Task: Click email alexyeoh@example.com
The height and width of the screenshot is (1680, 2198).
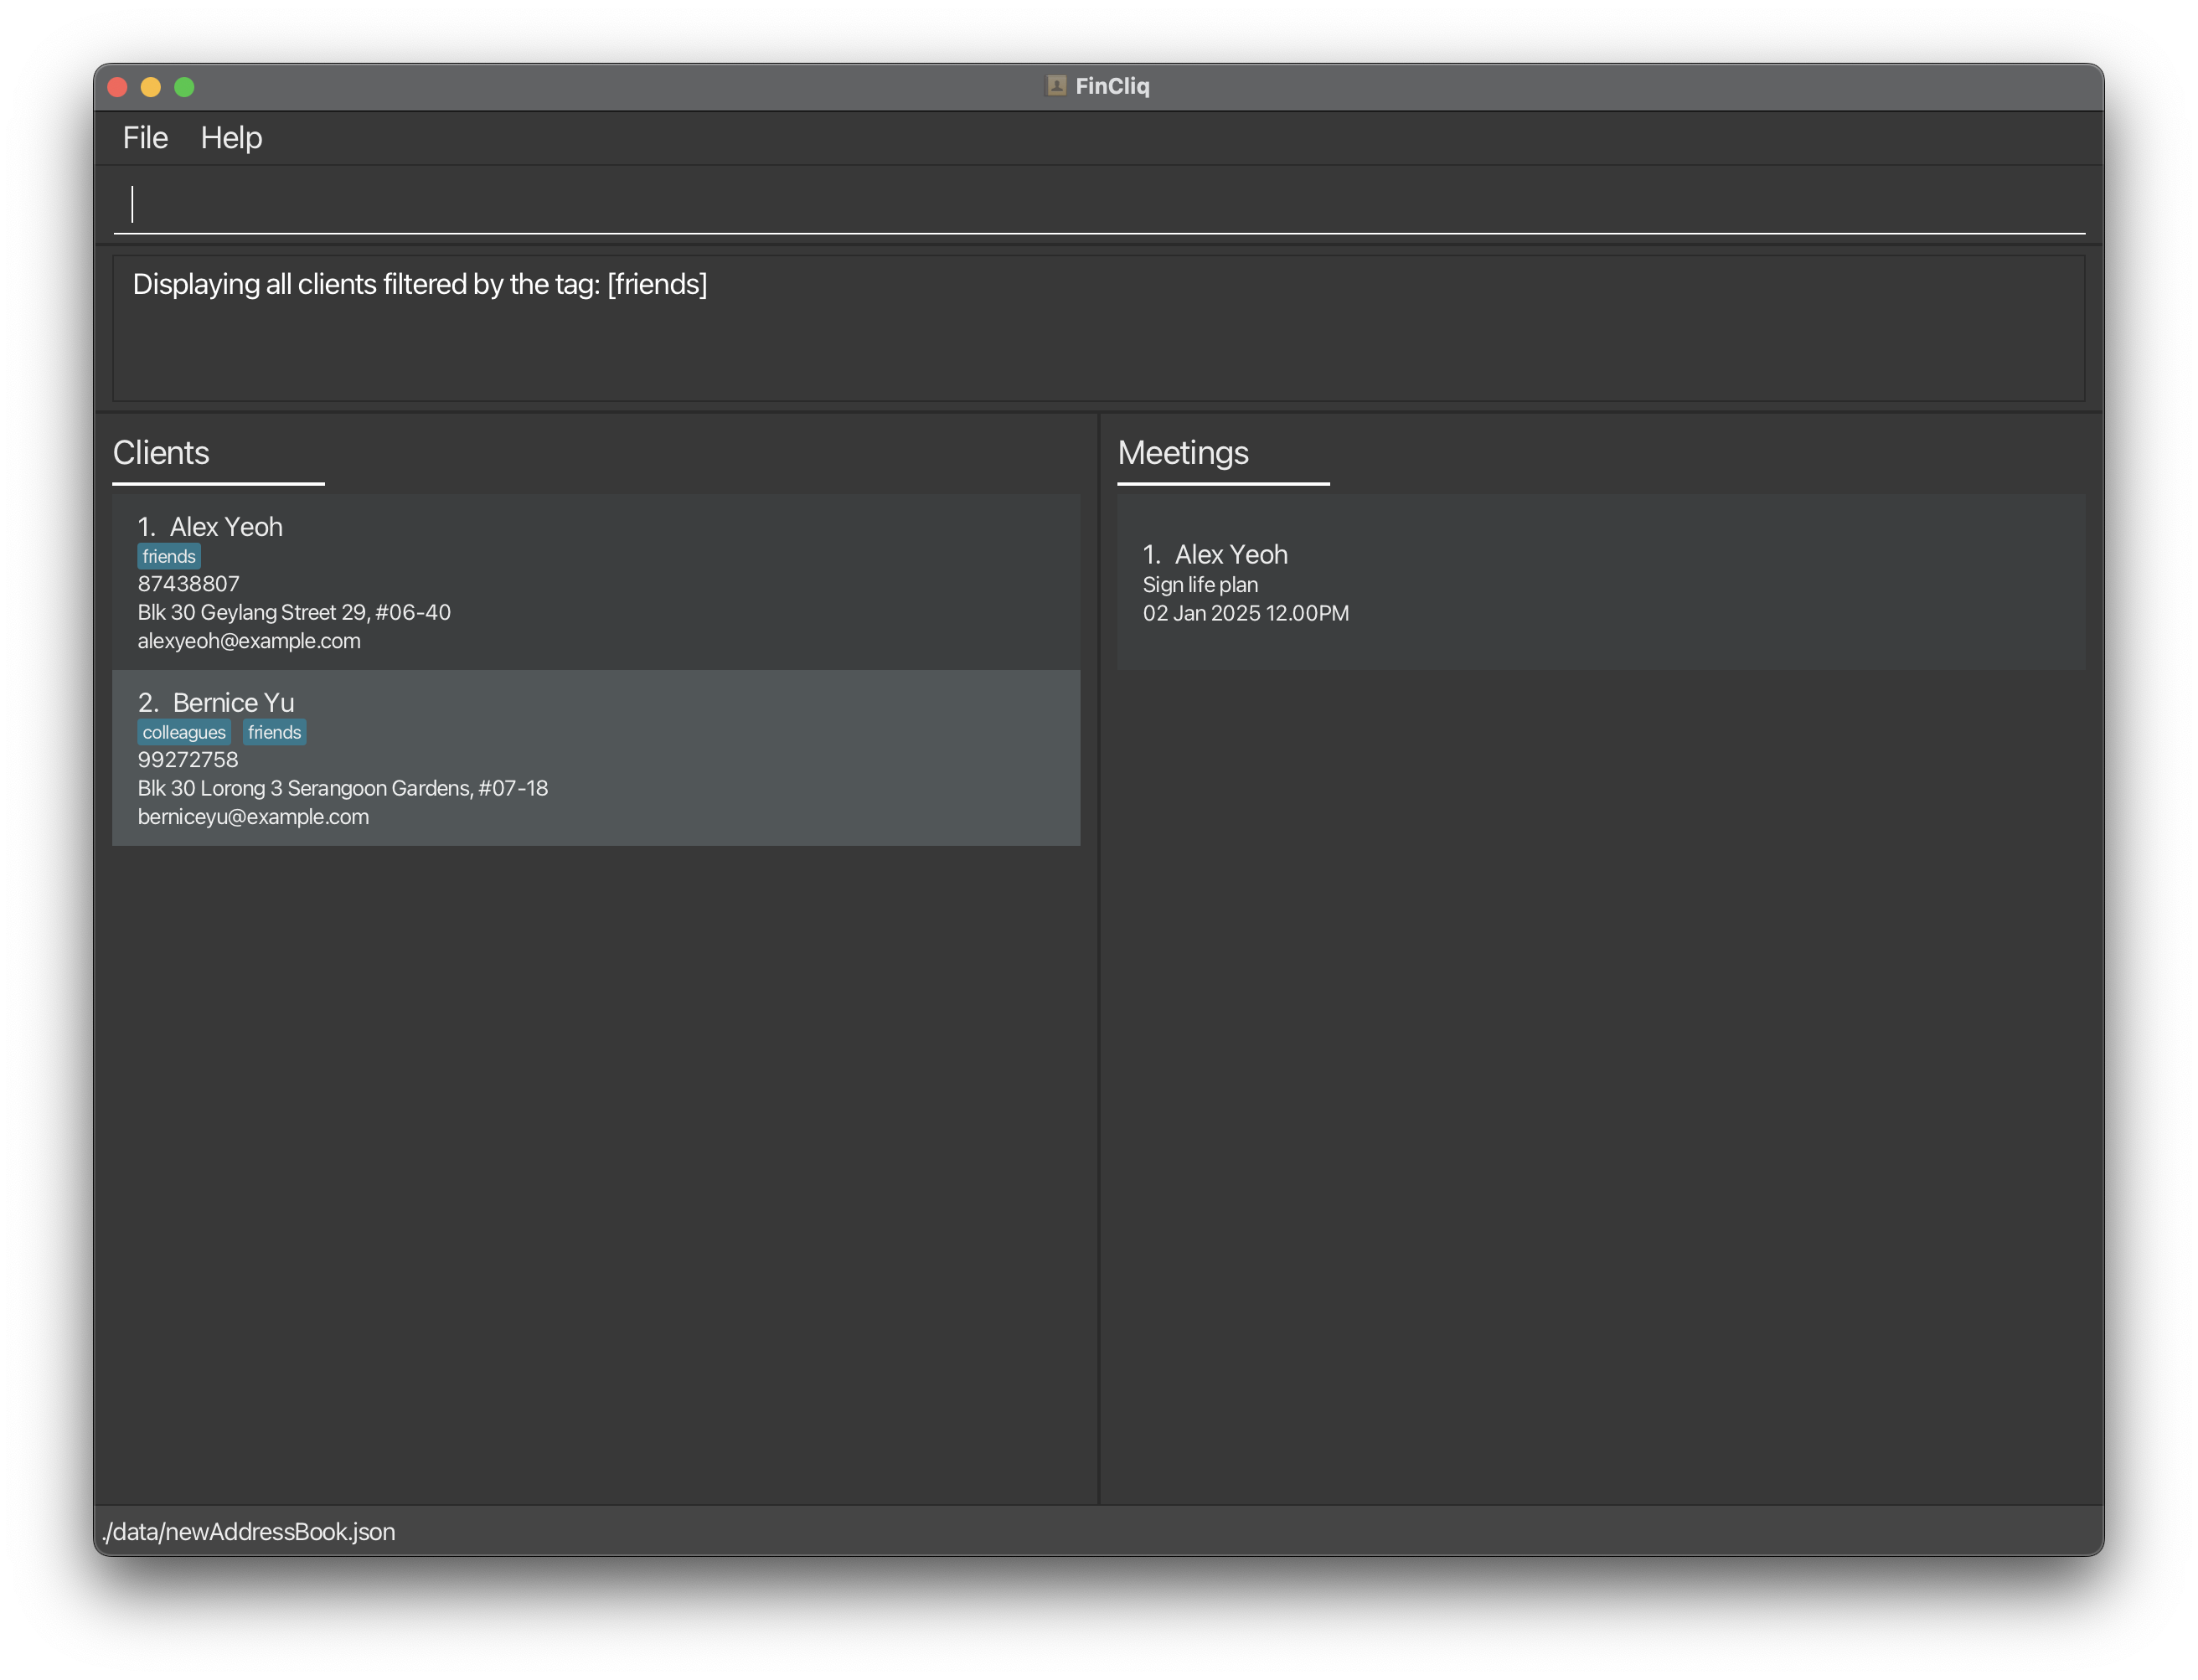Action: 249,641
